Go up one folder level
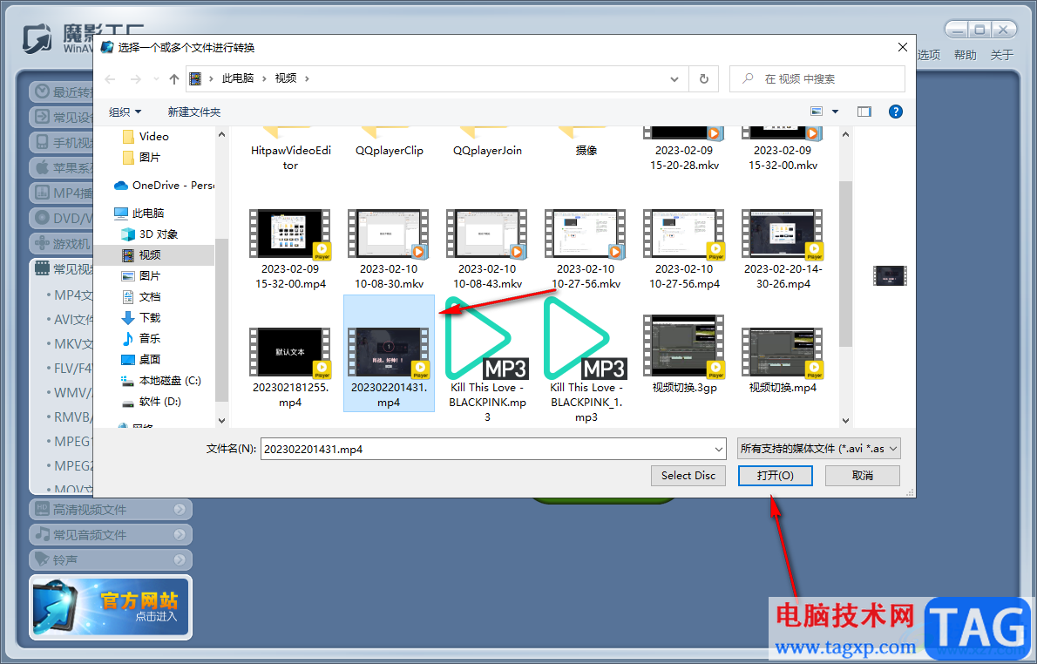 point(174,78)
